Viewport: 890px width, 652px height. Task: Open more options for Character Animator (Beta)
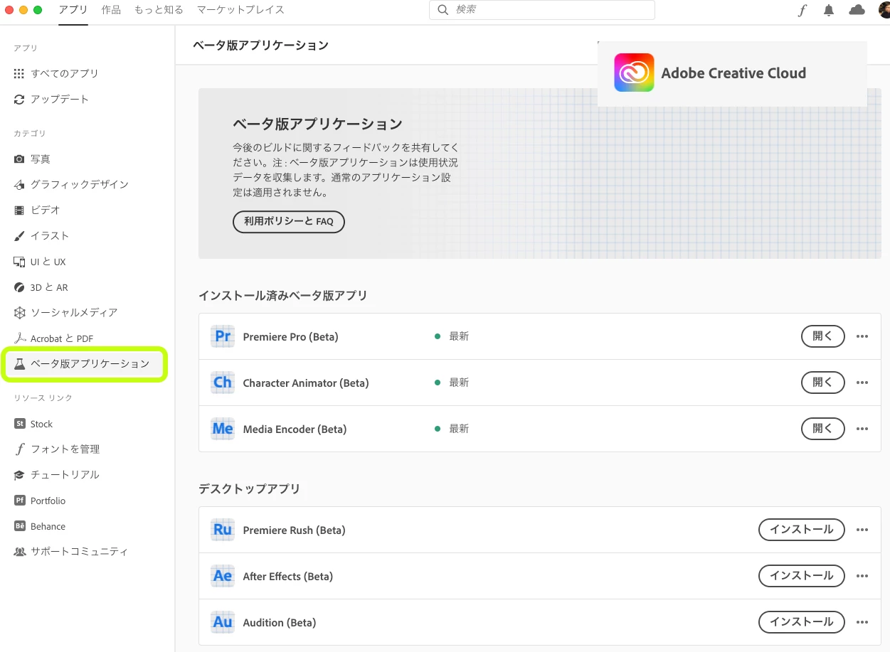tap(862, 383)
